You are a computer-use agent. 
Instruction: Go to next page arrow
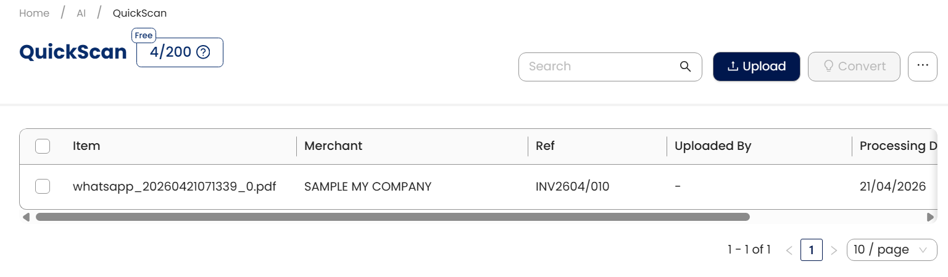click(x=834, y=250)
